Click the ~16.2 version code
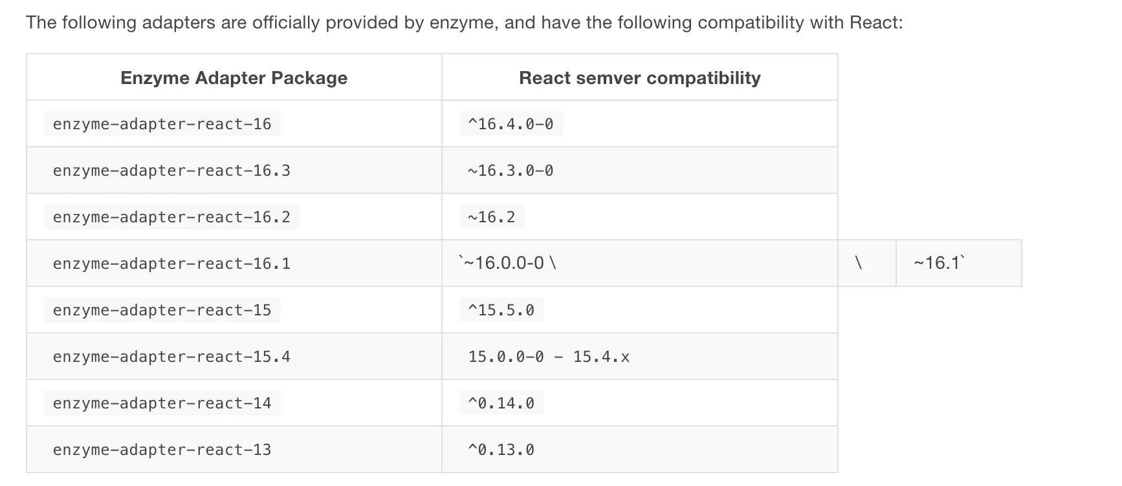Screen dimensions: 1122x486 (x=491, y=217)
